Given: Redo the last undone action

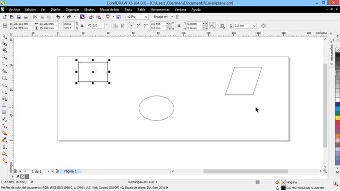Looking at the screenshot, I should 69,16.
